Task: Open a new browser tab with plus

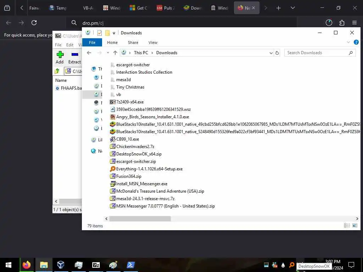Action: click(x=279, y=8)
